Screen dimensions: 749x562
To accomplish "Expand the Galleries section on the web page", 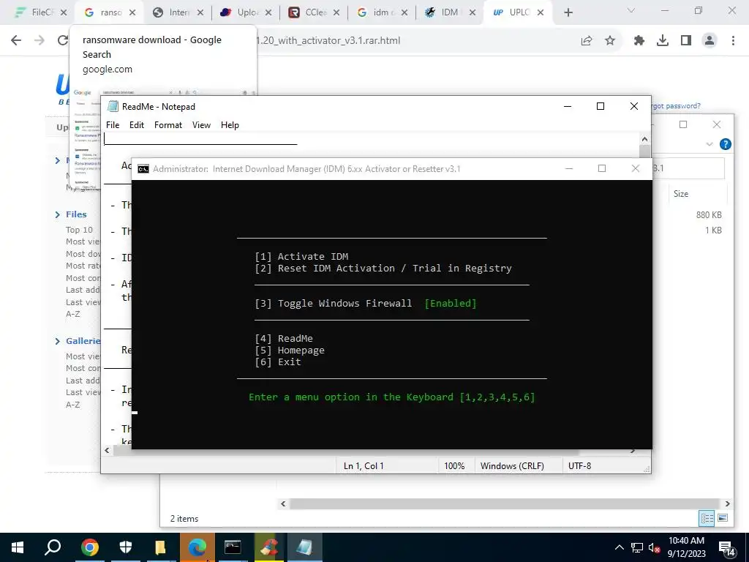I will [x=58, y=341].
